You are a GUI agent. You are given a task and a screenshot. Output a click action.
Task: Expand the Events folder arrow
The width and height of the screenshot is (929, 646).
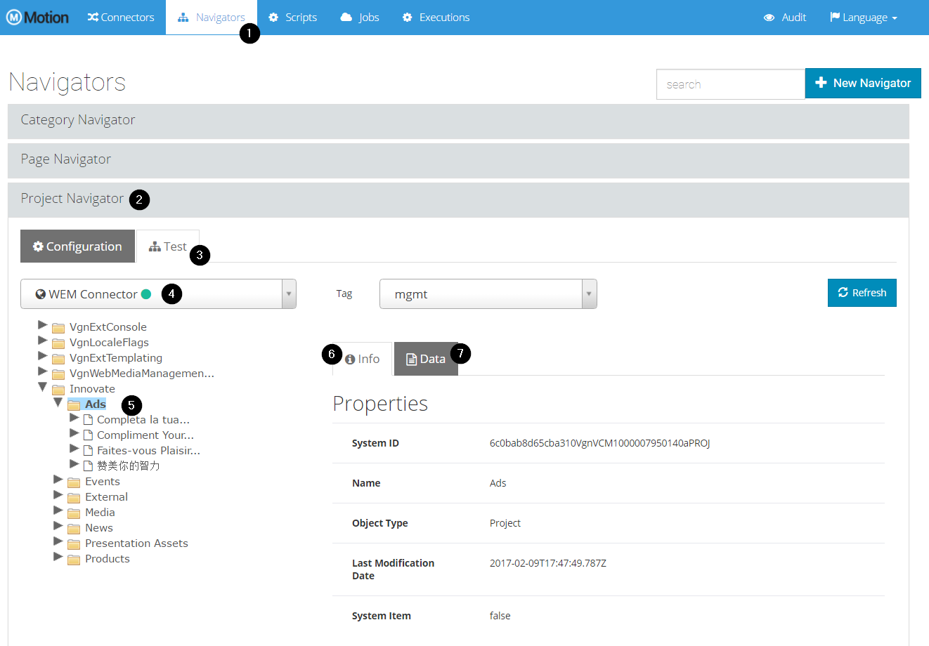pos(58,480)
